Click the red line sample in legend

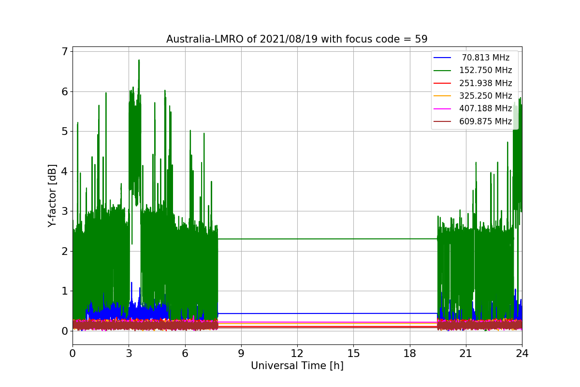[x=443, y=83]
